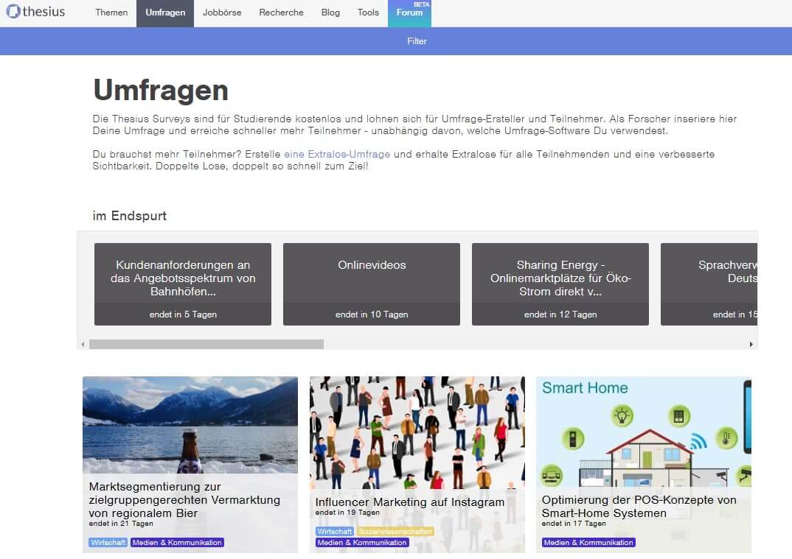Image resolution: width=792 pixels, height=559 pixels.
Task: Click the Wirtschaft tag on the Bier survey
Action: pyautogui.click(x=108, y=543)
